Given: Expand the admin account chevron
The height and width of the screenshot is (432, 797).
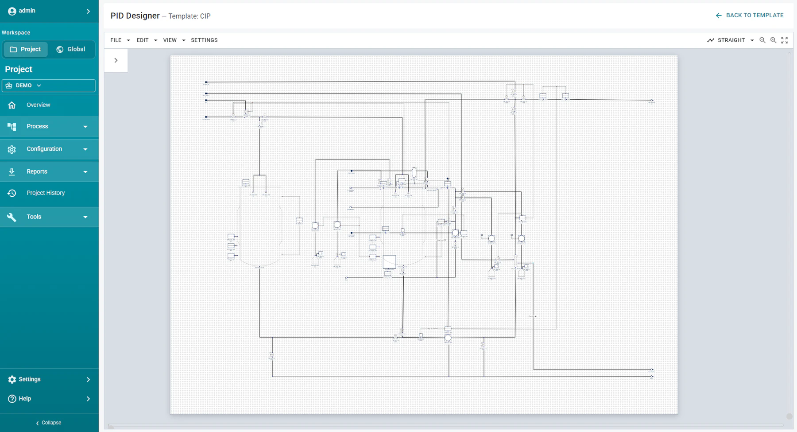Looking at the screenshot, I should click(88, 11).
